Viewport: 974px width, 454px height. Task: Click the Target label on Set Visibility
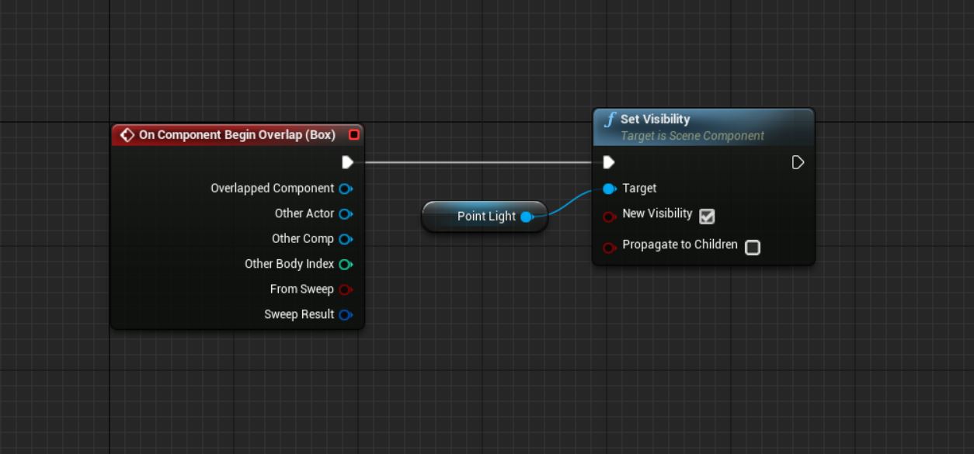click(639, 189)
